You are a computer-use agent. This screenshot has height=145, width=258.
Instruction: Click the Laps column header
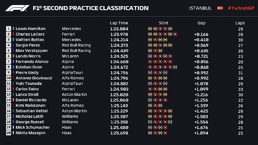(x=240, y=23)
